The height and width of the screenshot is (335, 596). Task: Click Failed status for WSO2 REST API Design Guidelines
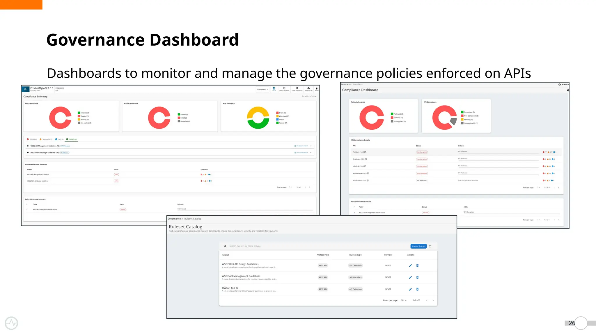click(x=116, y=181)
